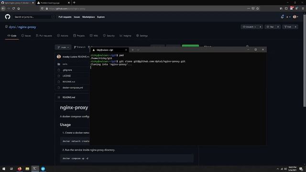Fork the nginx-proxy repository
Image resolution: width=306 pixels, height=172 pixels.
click(x=288, y=27)
